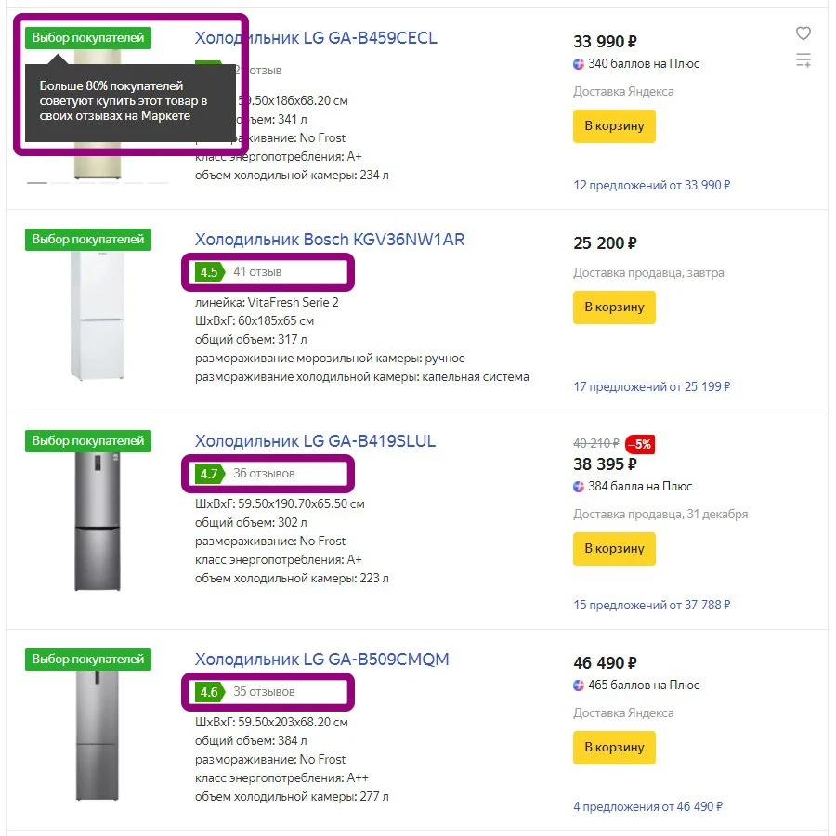Click the LG GA-B509CMQM fridge image
This screenshot has height=836, width=836.
(97, 734)
